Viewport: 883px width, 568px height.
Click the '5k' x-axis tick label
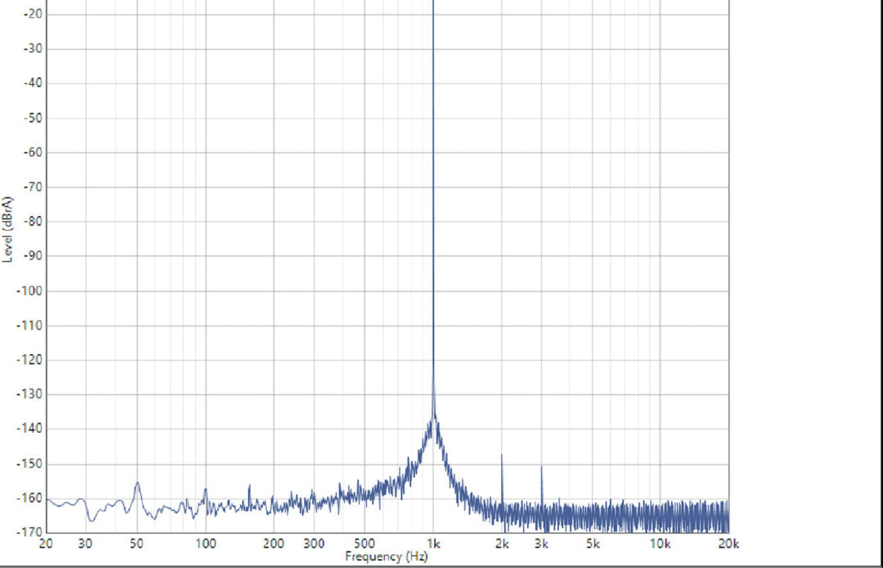click(592, 544)
